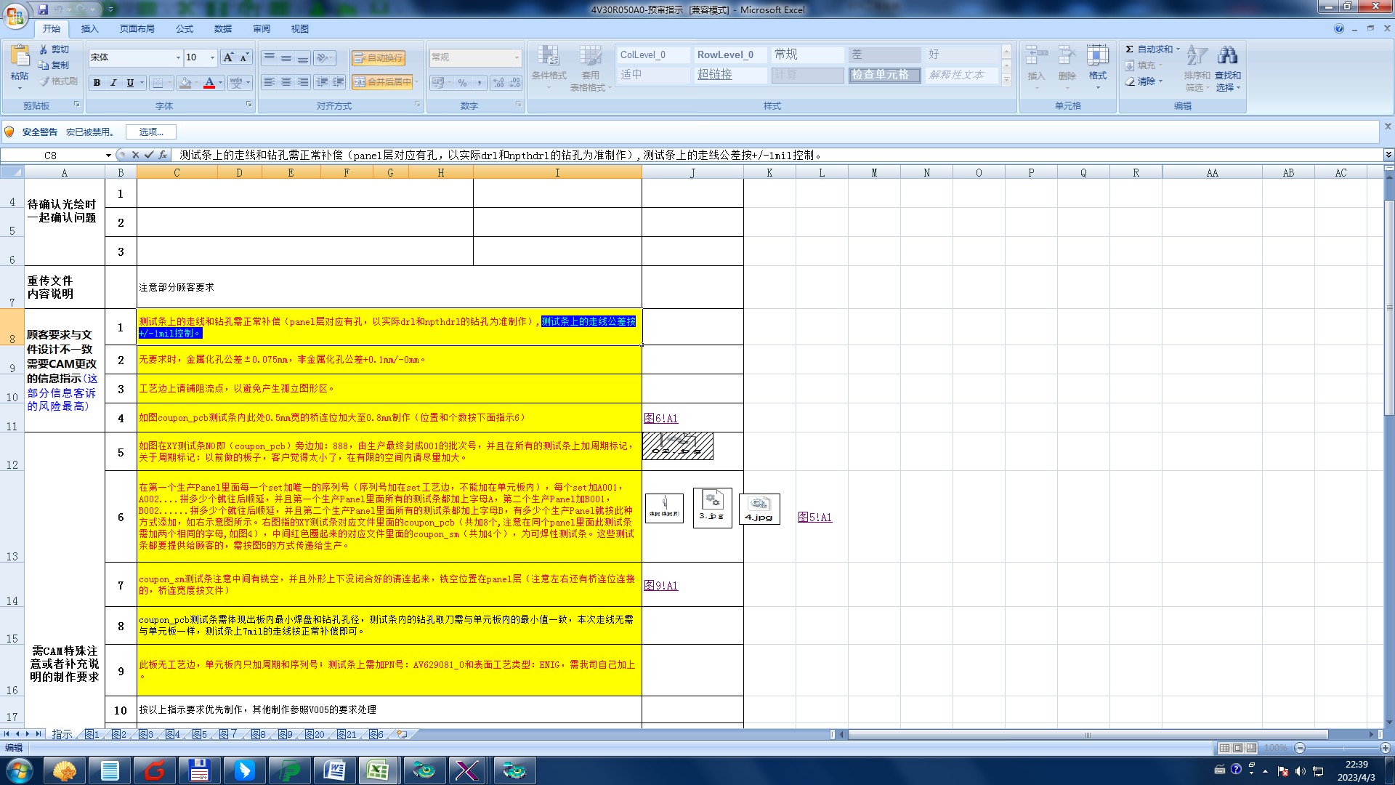Screen dimensions: 1395x785
Task: Open the 图9 worksheet tab
Action: (286, 735)
